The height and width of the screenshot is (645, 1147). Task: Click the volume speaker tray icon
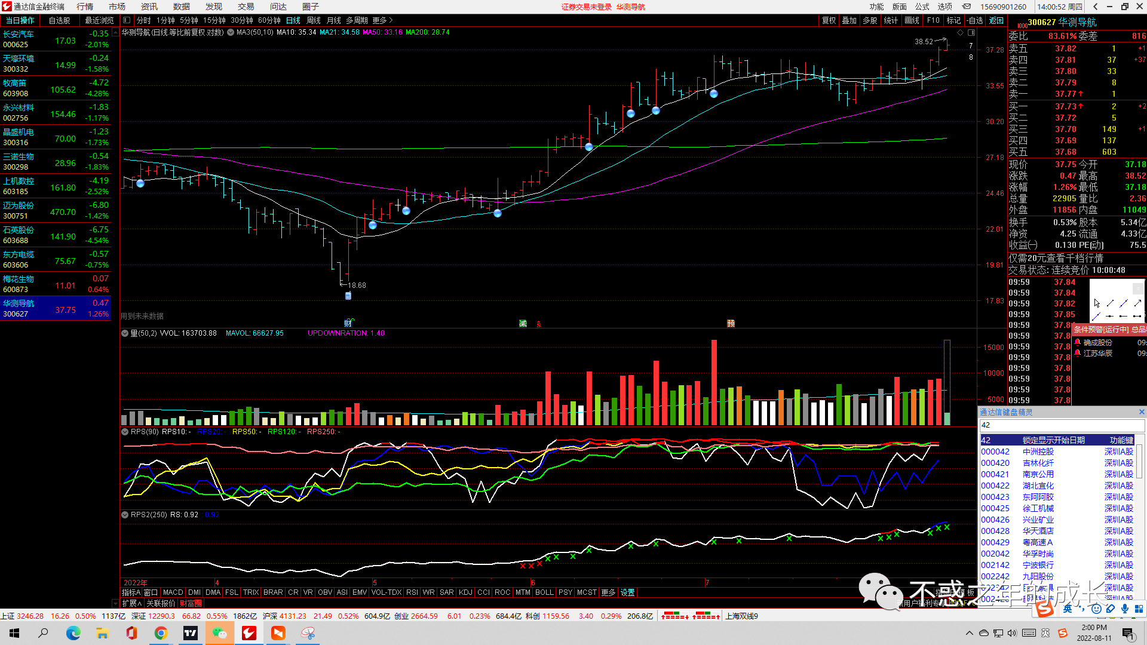1011,633
